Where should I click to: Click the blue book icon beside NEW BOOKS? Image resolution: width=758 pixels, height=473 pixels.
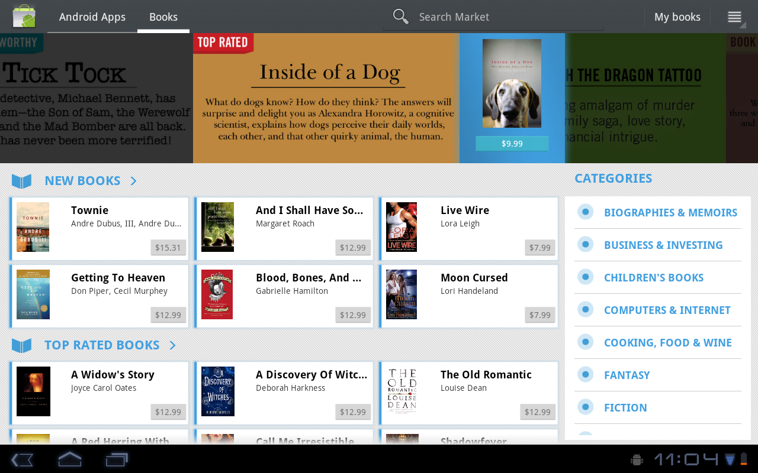(x=21, y=180)
